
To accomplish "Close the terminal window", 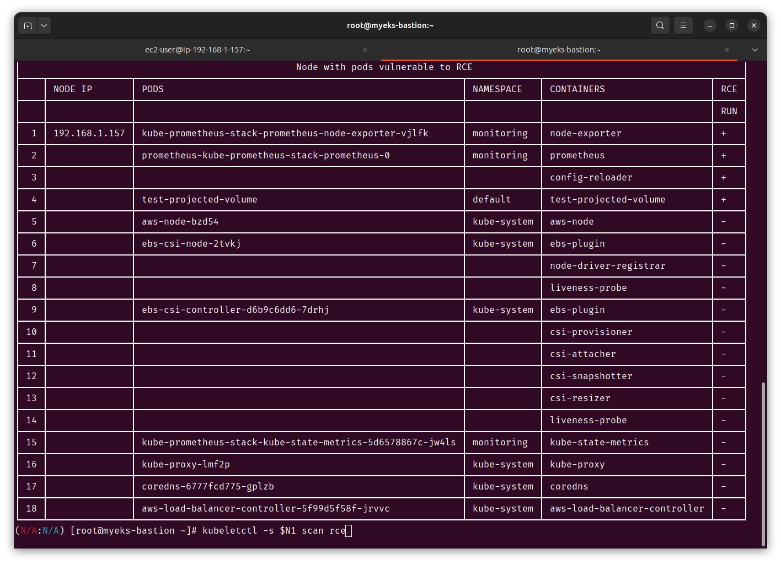I will coord(754,25).
